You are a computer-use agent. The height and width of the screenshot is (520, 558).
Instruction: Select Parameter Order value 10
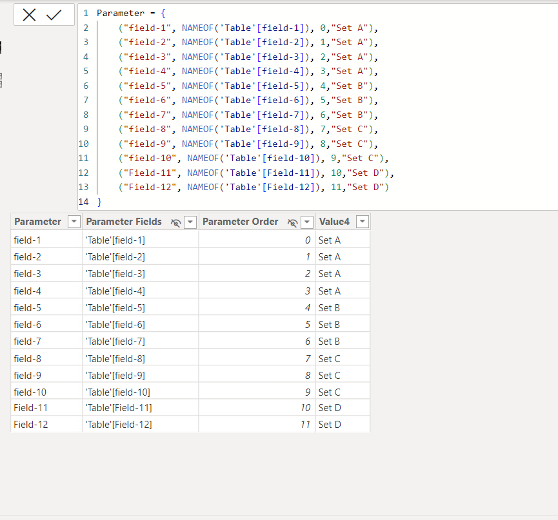pos(257,408)
